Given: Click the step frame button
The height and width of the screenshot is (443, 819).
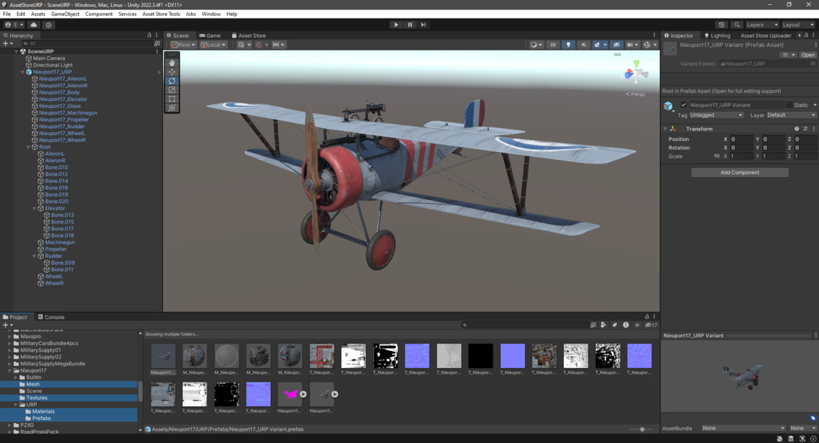Looking at the screenshot, I should coord(423,25).
